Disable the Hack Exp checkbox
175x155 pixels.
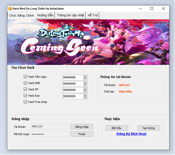(x=25, y=96)
